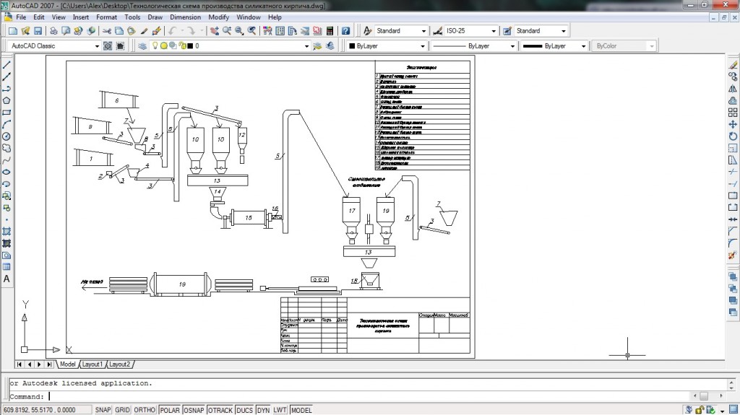Image resolution: width=740 pixels, height=415 pixels.
Task: Open the ISO-25 dimension style dropdown
Action: 494,30
